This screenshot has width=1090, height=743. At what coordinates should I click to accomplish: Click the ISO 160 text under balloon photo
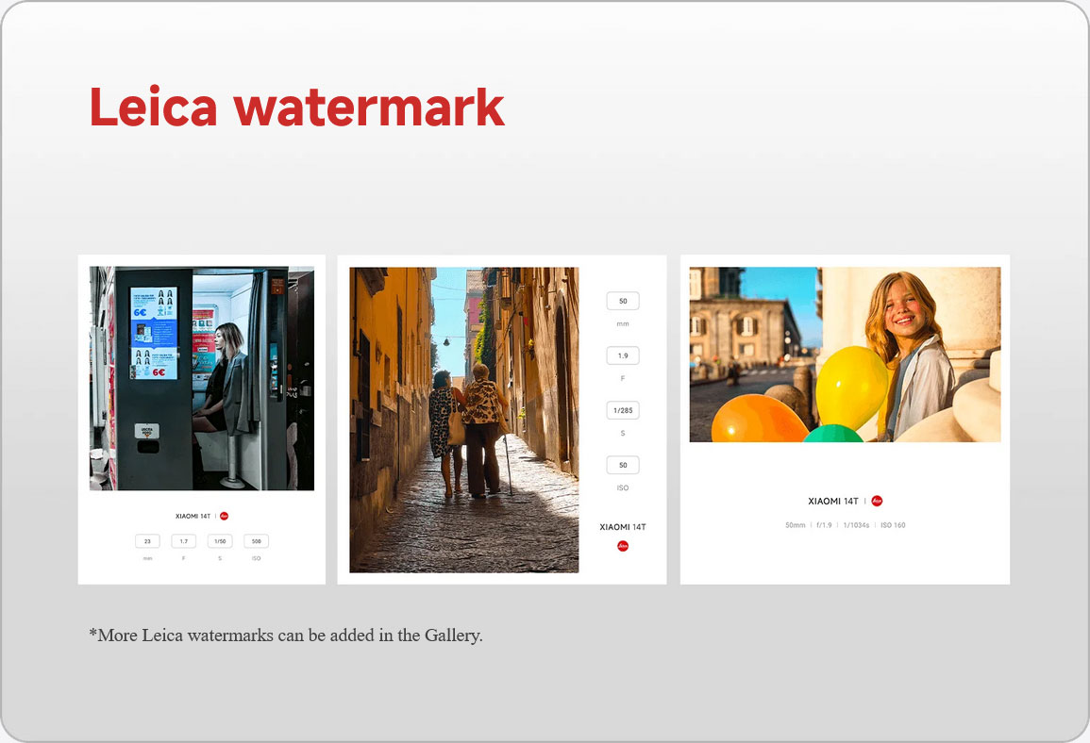click(893, 525)
